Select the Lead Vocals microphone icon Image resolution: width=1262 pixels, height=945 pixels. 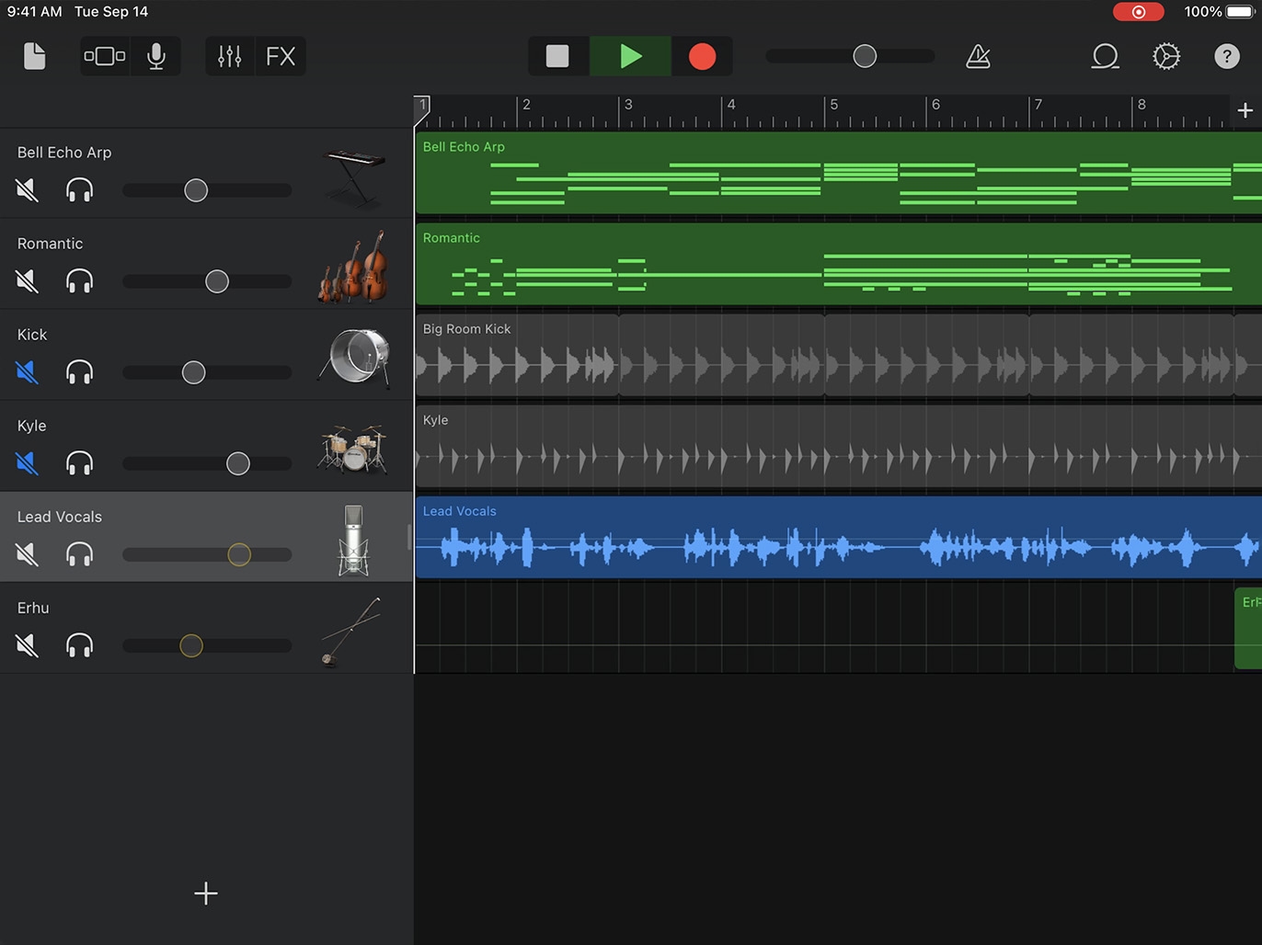[x=354, y=540]
